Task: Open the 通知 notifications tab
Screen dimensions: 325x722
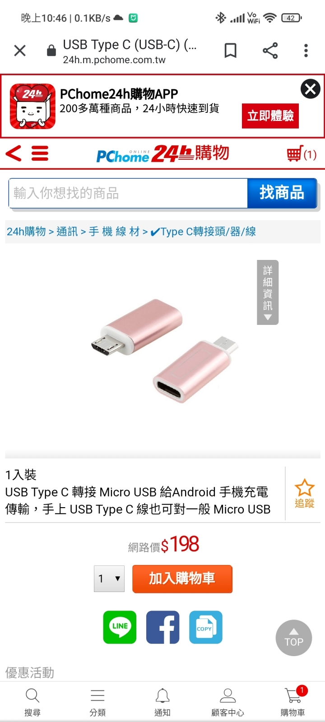Action: [x=162, y=702]
